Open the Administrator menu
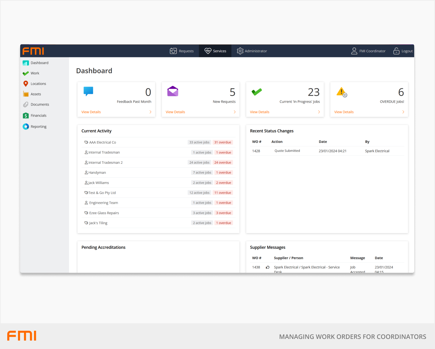 click(252, 51)
